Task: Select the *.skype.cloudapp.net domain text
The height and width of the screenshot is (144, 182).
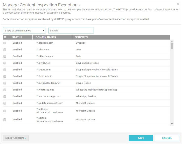Action: (48, 83)
